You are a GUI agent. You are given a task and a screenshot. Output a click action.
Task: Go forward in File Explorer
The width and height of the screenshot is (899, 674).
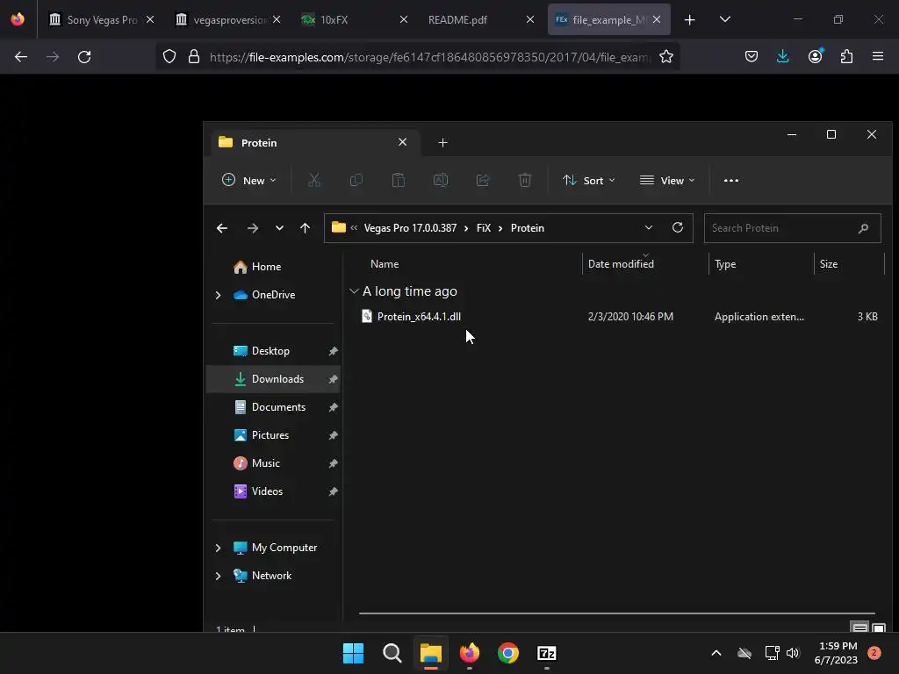tap(252, 228)
